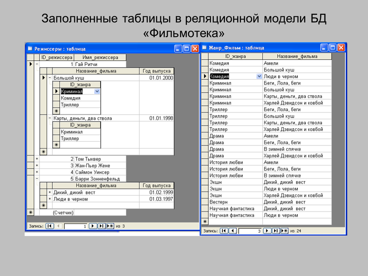Go to next record in Режиссеры table
The width and height of the screenshot is (368, 276).
coord(93,226)
